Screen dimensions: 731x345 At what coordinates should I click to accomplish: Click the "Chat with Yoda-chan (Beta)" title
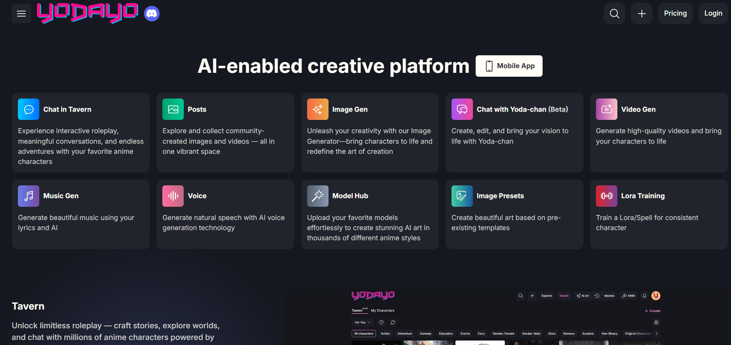522,109
